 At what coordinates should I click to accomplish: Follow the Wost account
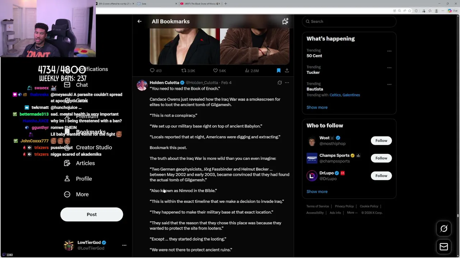381,140
